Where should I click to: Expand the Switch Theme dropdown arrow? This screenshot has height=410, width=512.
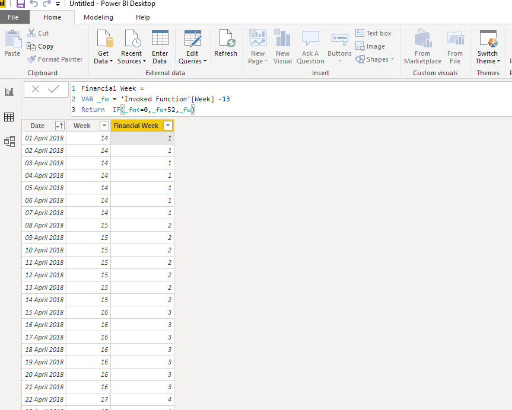click(x=498, y=61)
